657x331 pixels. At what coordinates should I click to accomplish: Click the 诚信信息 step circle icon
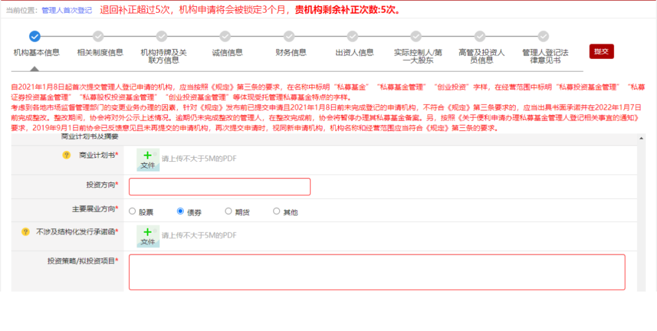pyautogui.click(x=226, y=37)
